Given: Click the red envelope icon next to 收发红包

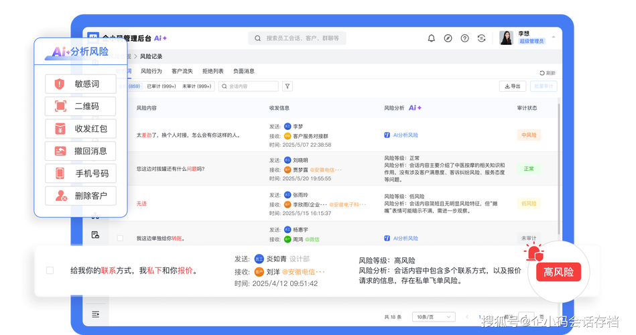Looking at the screenshot, I should [60, 129].
